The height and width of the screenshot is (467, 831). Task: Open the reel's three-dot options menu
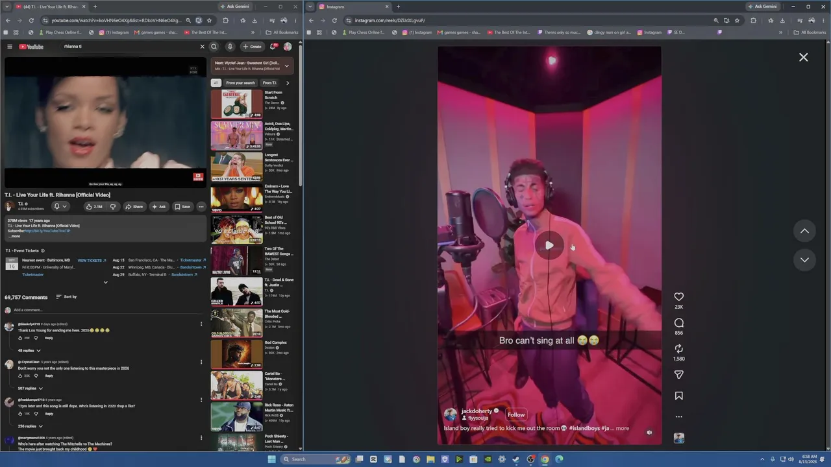(679, 417)
